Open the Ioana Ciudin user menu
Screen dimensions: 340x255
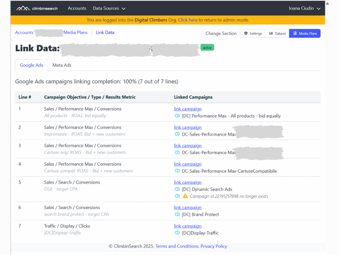(x=304, y=8)
